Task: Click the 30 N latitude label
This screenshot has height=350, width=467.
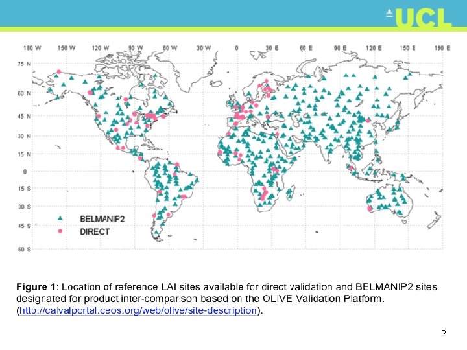Action: click(25, 136)
